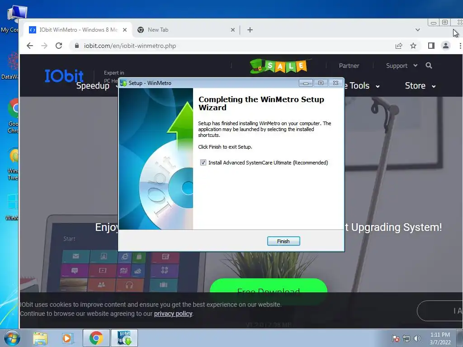Click the IObit logo on website
Viewport: 463px width, 347px height.
click(x=64, y=76)
